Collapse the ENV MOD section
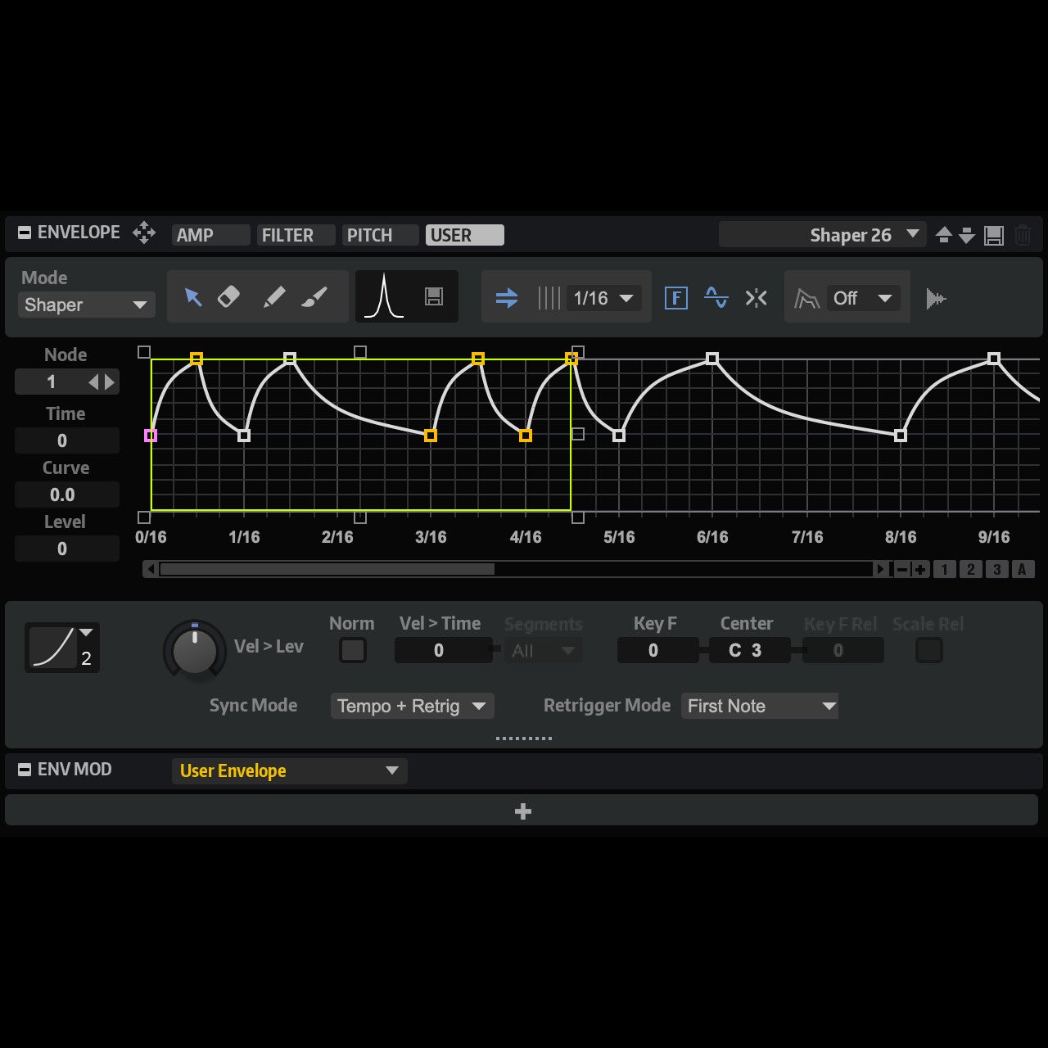The width and height of the screenshot is (1048, 1048). coord(25,770)
